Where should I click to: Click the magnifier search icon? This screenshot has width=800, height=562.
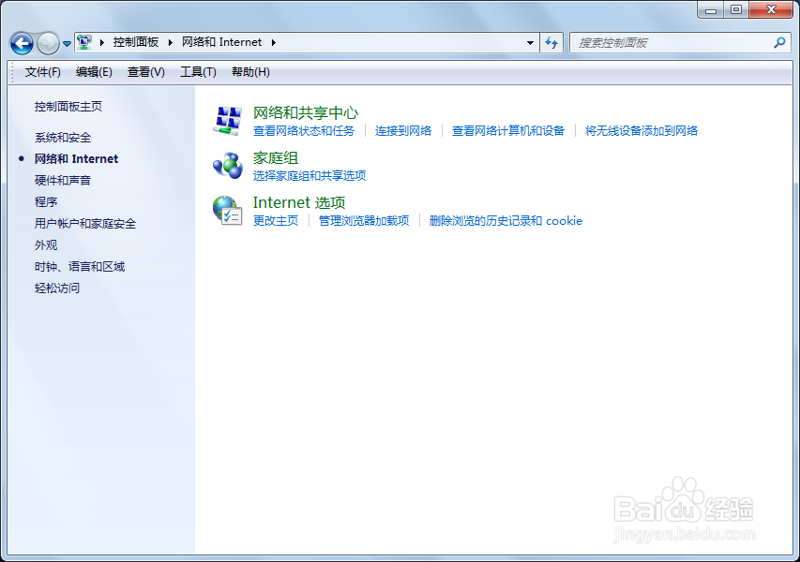pos(779,43)
